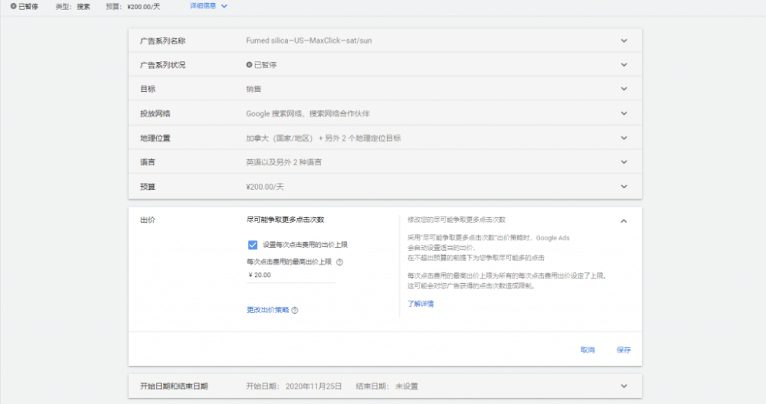Screen dimensions: 766x404
Task: Expand the 地理位置 row chevron
Action: (x=624, y=138)
